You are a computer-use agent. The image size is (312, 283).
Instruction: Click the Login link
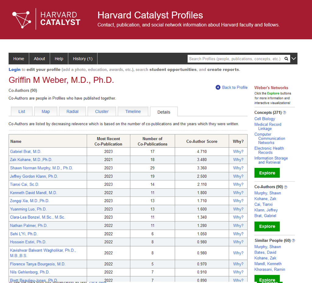[15, 69]
